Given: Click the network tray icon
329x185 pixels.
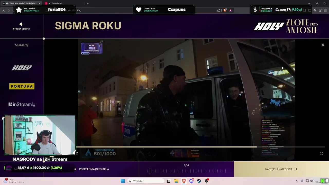Looking at the screenshot, I should 307,181.
